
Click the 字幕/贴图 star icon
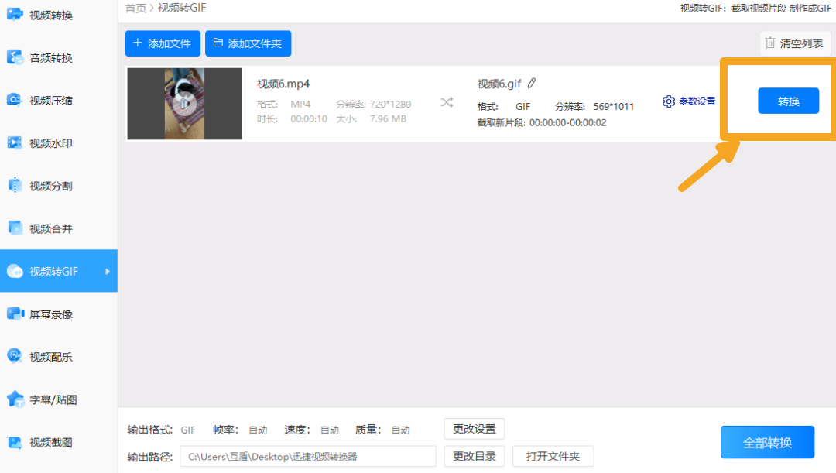click(x=15, y=399)
